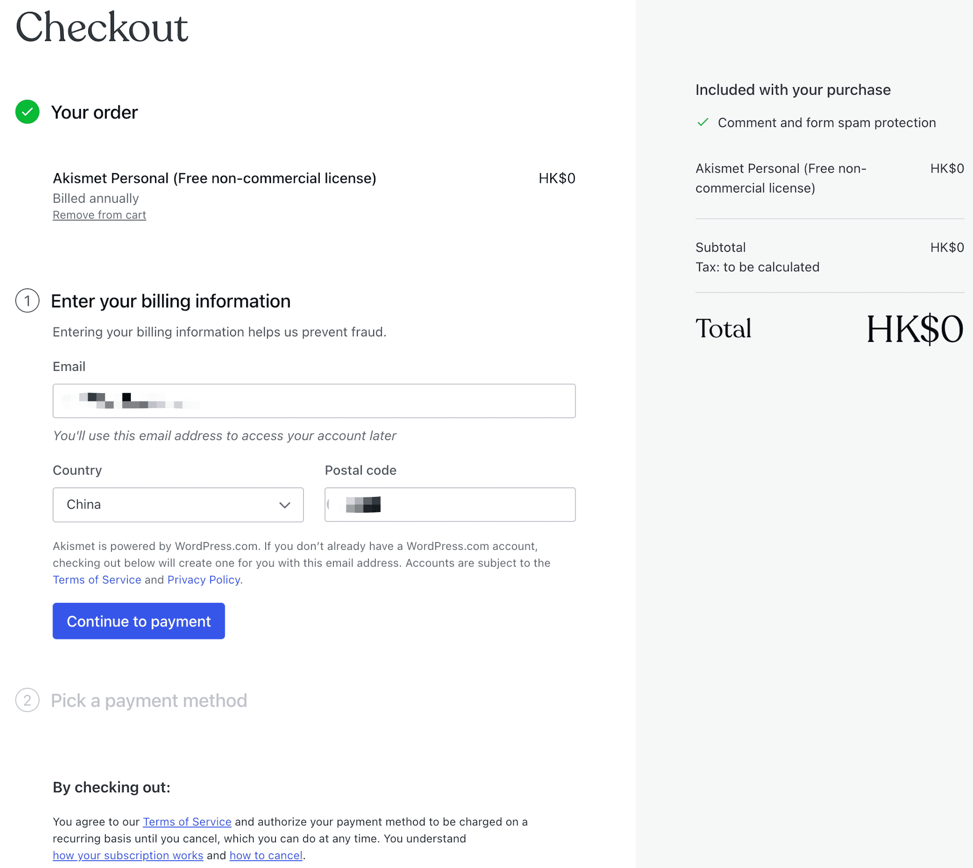Click the step 2 numbered circle icon
Viewport: 973px width, 868px height.
tap(27, 700)
